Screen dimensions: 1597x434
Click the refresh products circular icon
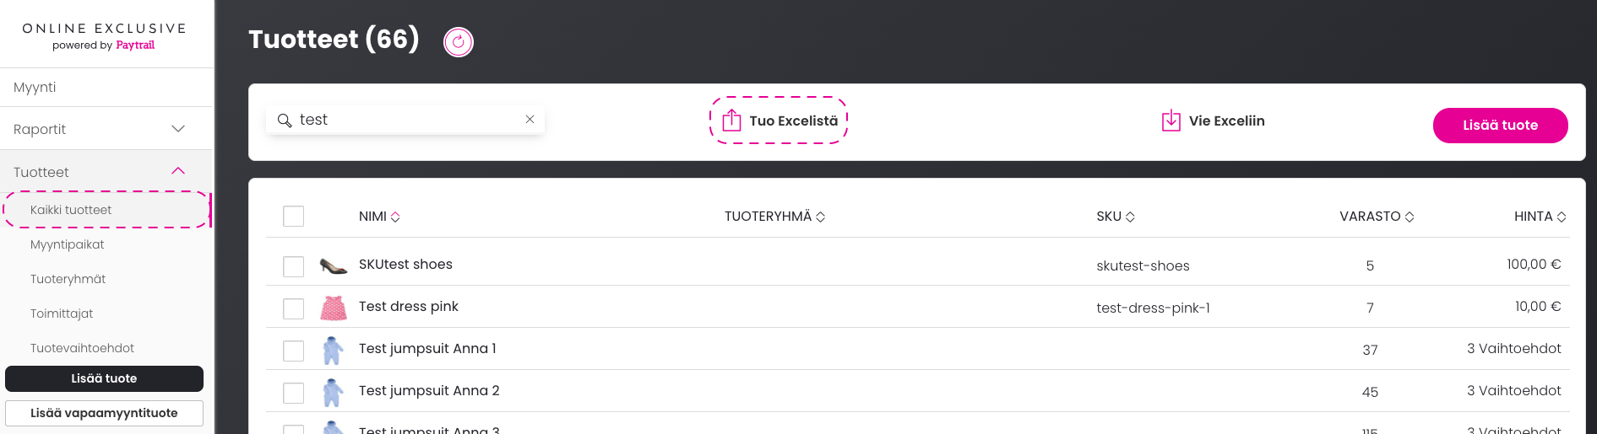point(459,41)
